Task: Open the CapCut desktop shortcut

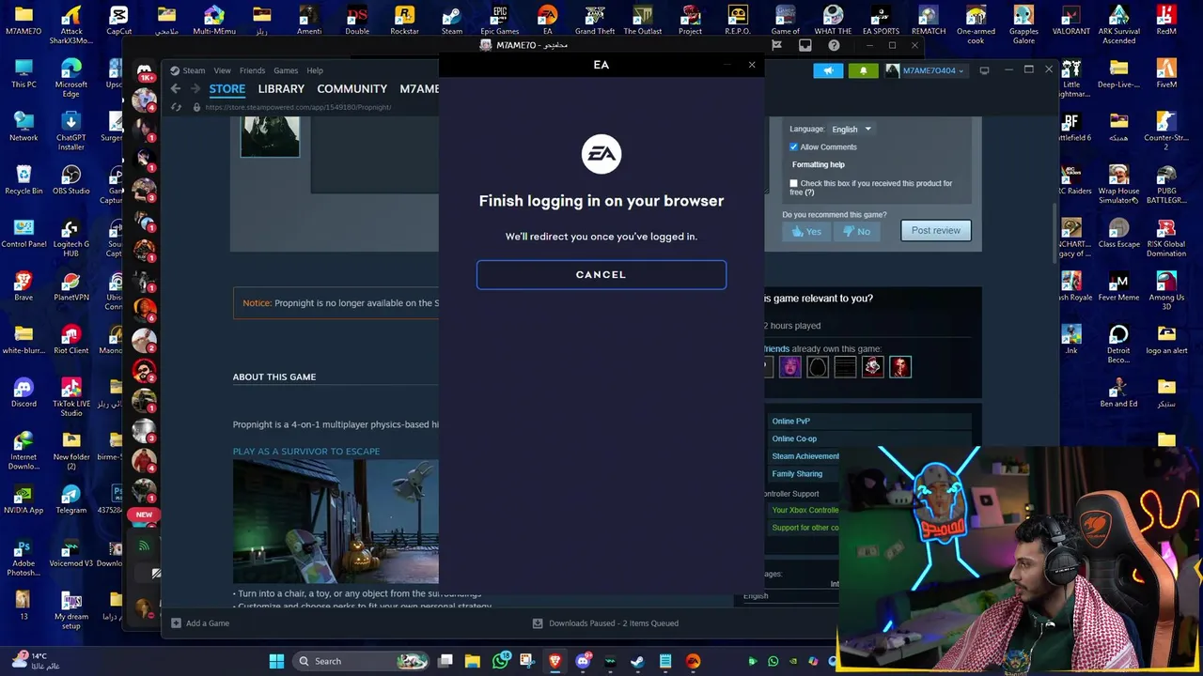Action: [x=118, y=20]
